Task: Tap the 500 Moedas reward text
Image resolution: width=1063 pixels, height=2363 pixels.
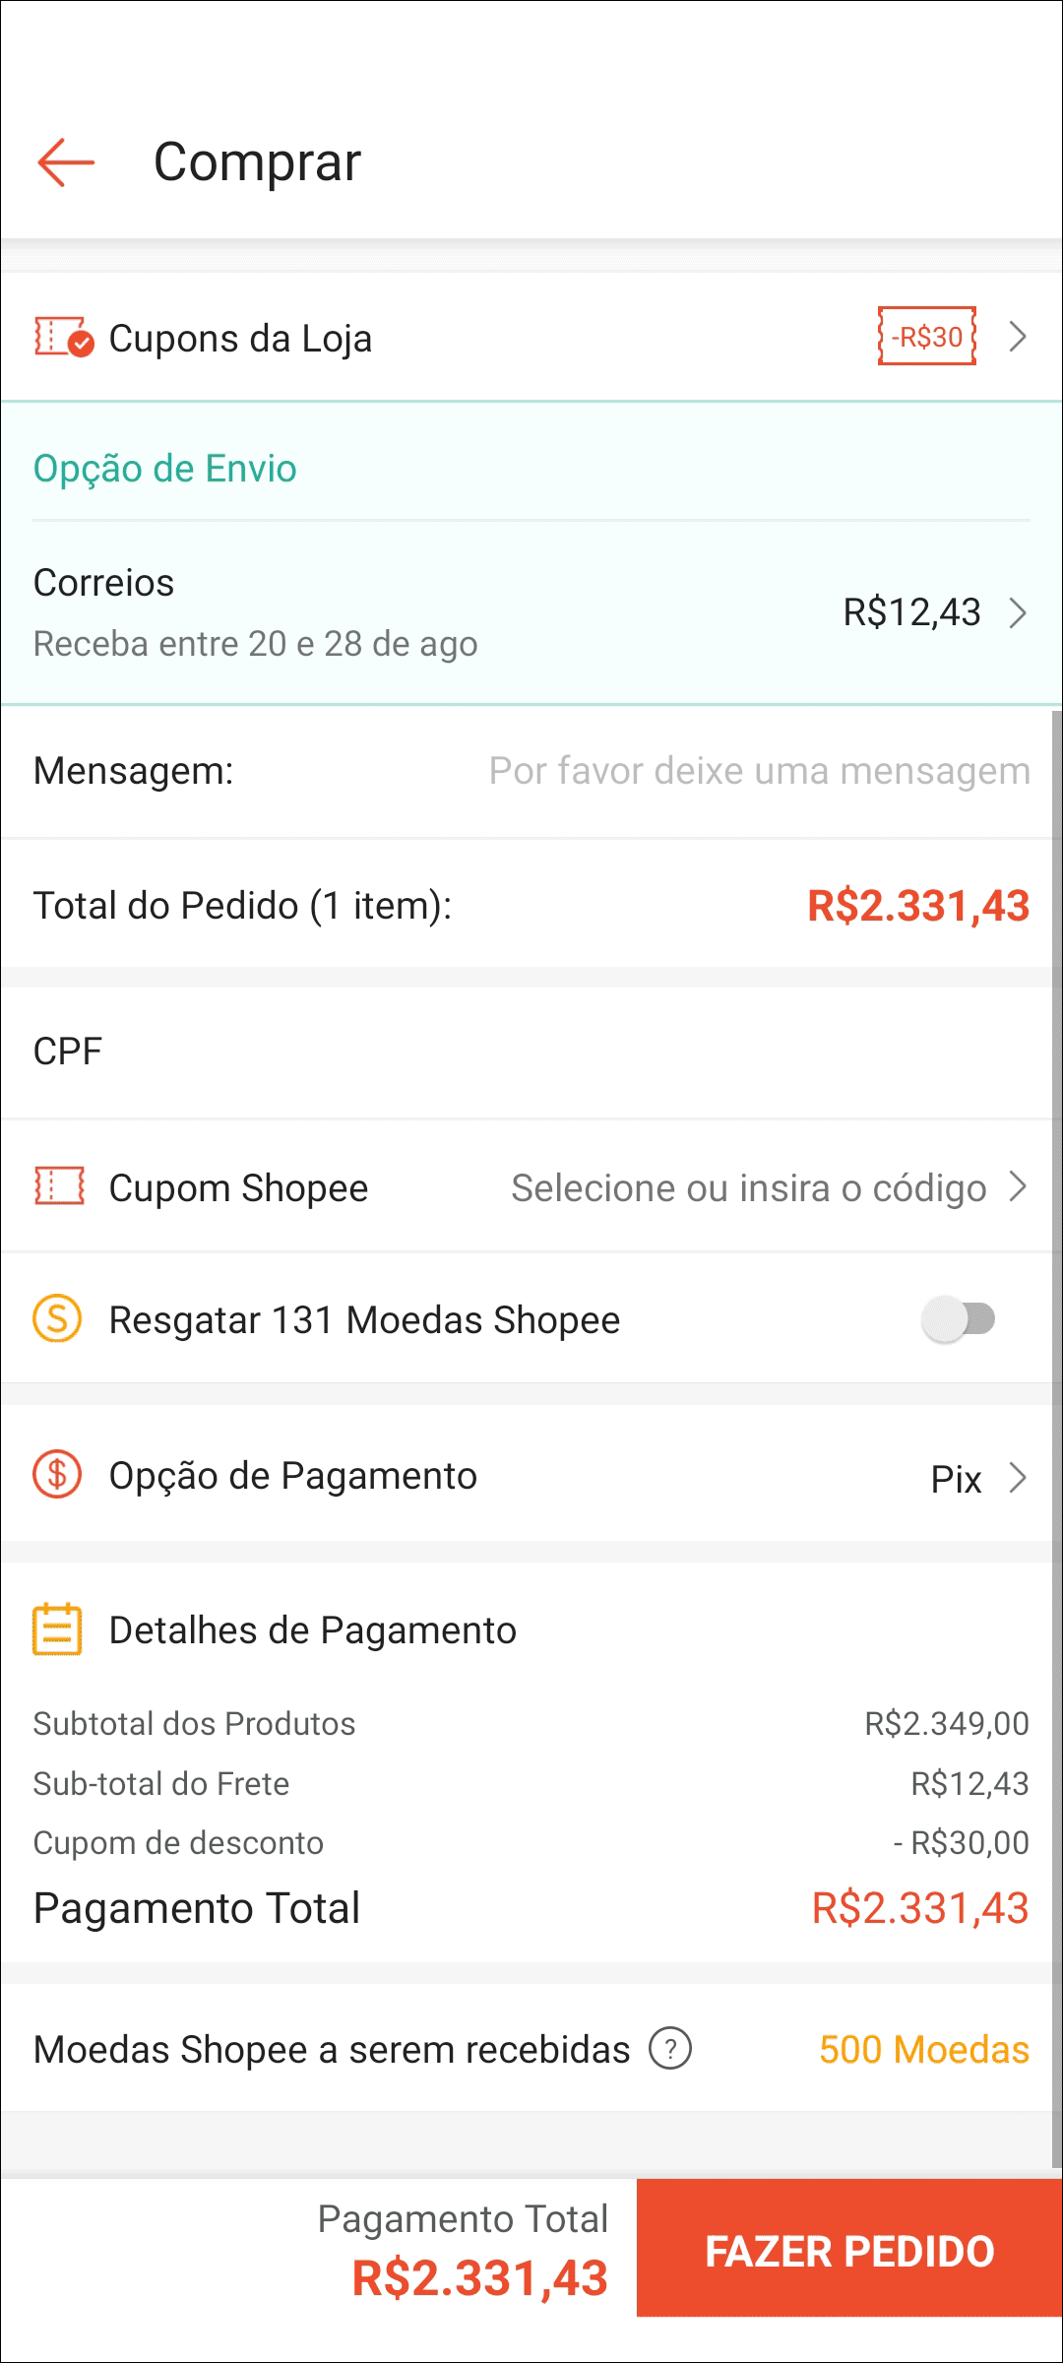Action: pyautogui.click(x=923, y=2050)
